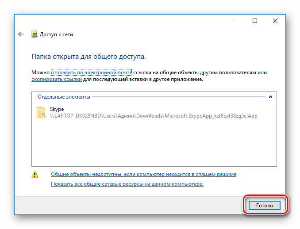Click the network access users icon
Screen dimensions: 300x229
(x=35, y=34)
